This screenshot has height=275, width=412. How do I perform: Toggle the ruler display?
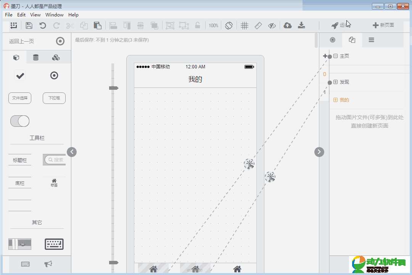(258, 26)
